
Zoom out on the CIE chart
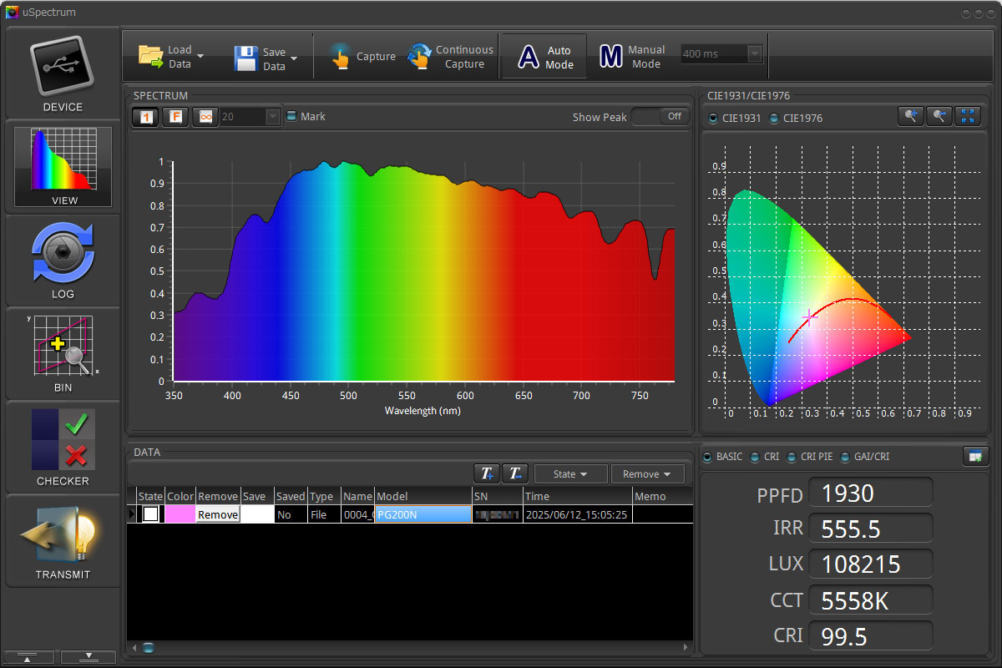[939, 116]
